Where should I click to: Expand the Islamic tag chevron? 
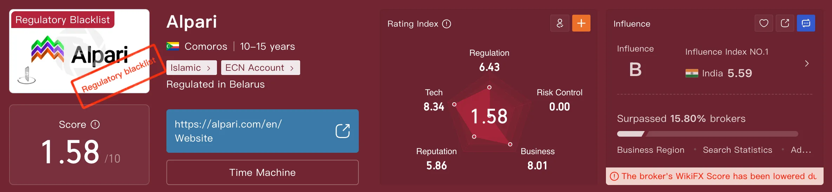209,68
